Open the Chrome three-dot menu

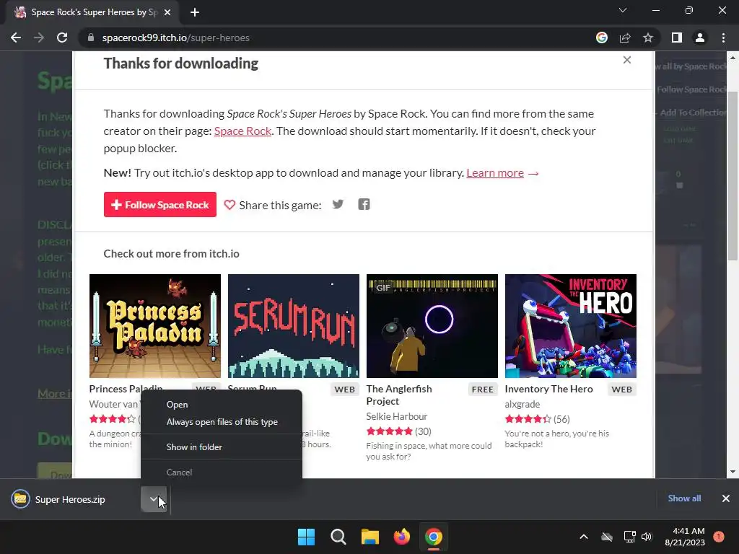723,38
